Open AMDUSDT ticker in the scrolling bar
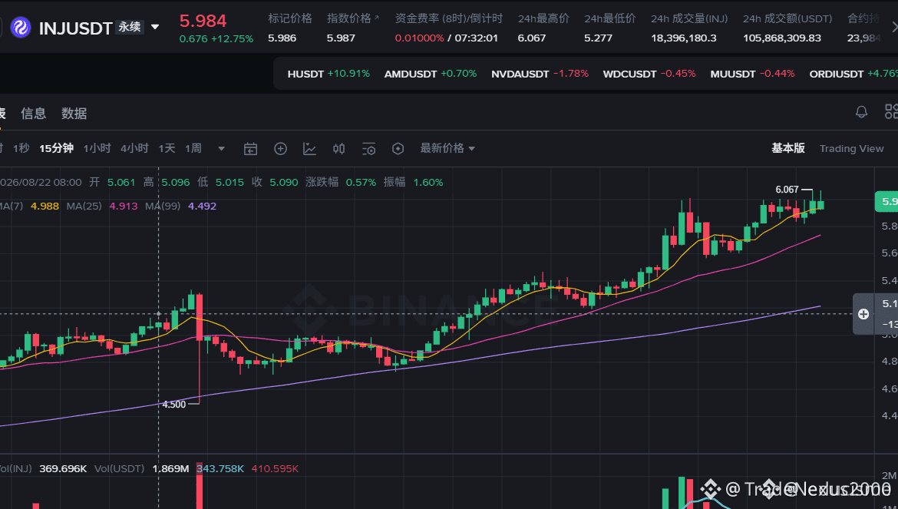 click(430, 74)
